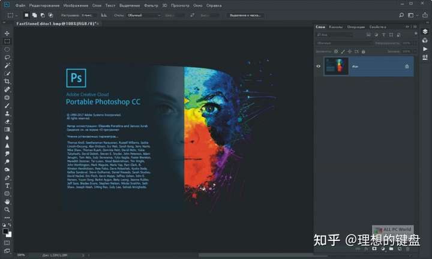Select the Sharpen (triangle) tool
The image size is (432, 259).
coord(7,145)
